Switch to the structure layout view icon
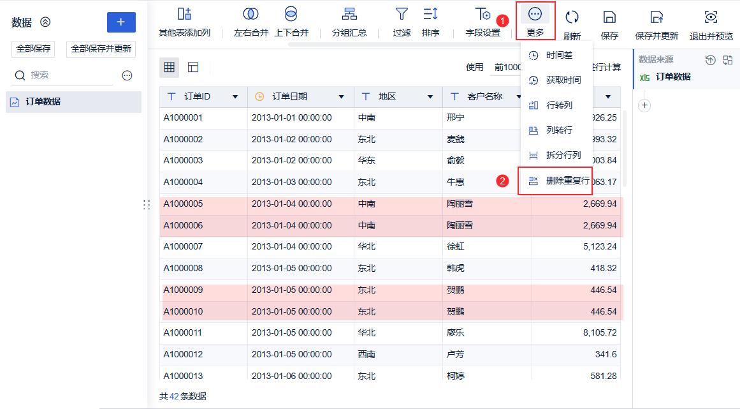The image size is (740, 409). [x=193, y=67]
